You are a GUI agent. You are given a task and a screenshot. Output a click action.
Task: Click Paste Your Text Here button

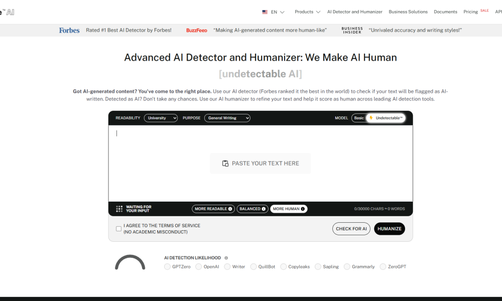coord(260,164)
